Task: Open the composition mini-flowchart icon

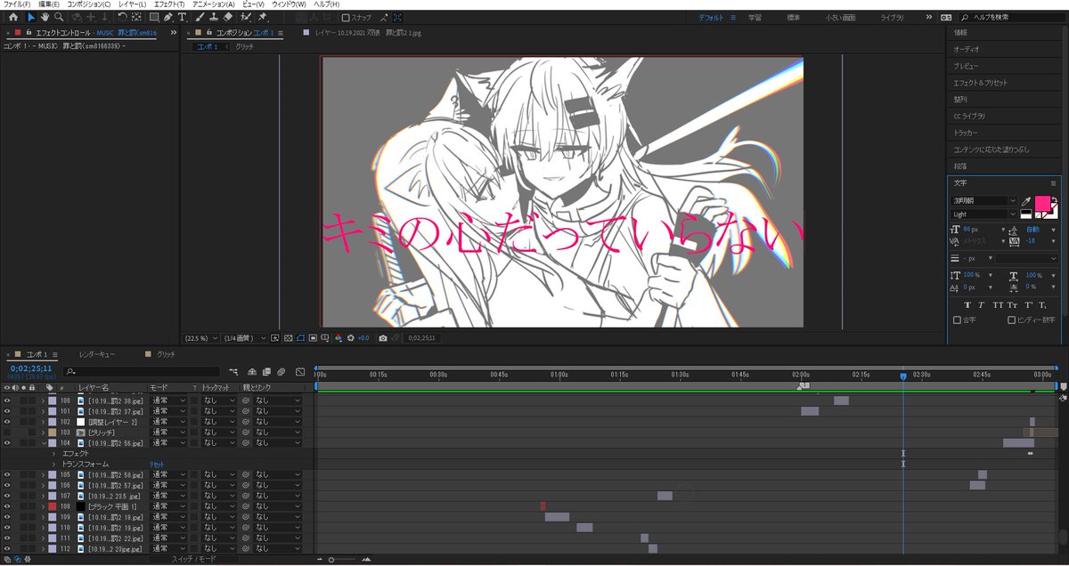Action: [x=233, y=371]
